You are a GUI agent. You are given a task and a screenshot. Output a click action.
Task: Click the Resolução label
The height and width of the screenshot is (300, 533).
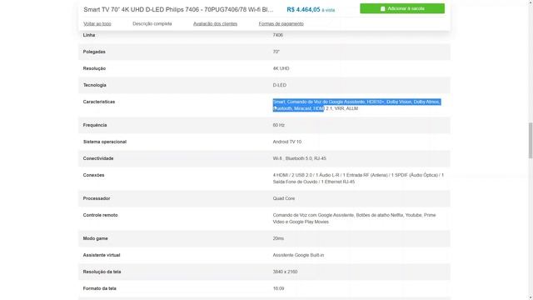tap(94, 68)
